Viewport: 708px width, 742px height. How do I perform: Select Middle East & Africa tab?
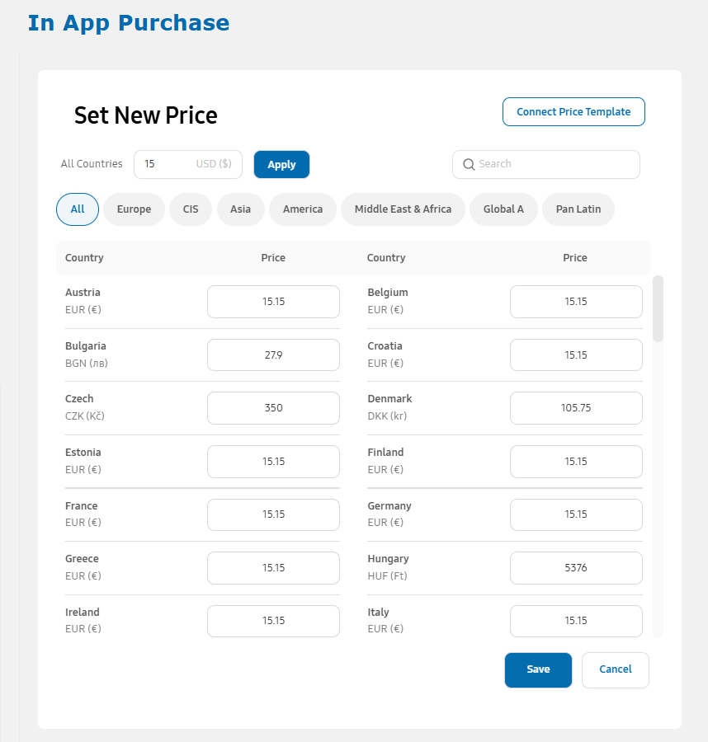(x=403, y=209)
